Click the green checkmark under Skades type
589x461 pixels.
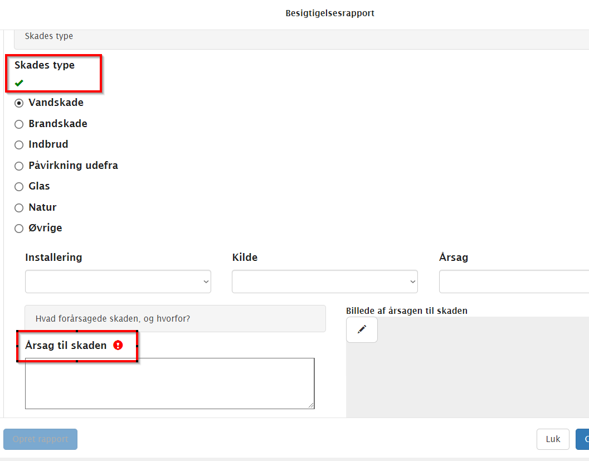20,83
